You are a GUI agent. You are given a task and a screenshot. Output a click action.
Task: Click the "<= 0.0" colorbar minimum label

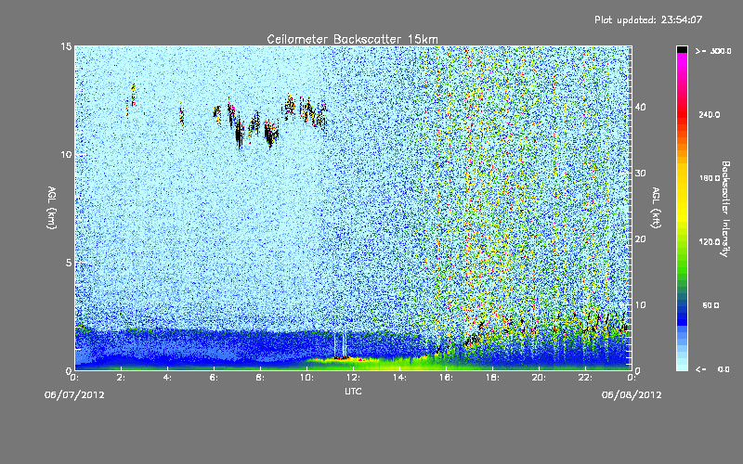point(712,369)
